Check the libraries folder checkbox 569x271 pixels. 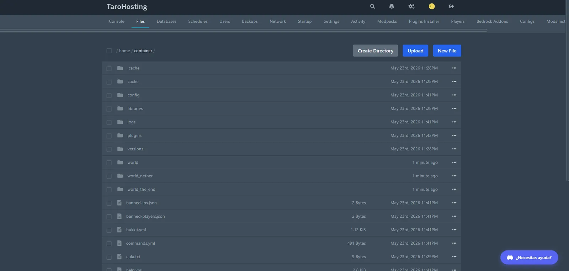pos(109,109)
